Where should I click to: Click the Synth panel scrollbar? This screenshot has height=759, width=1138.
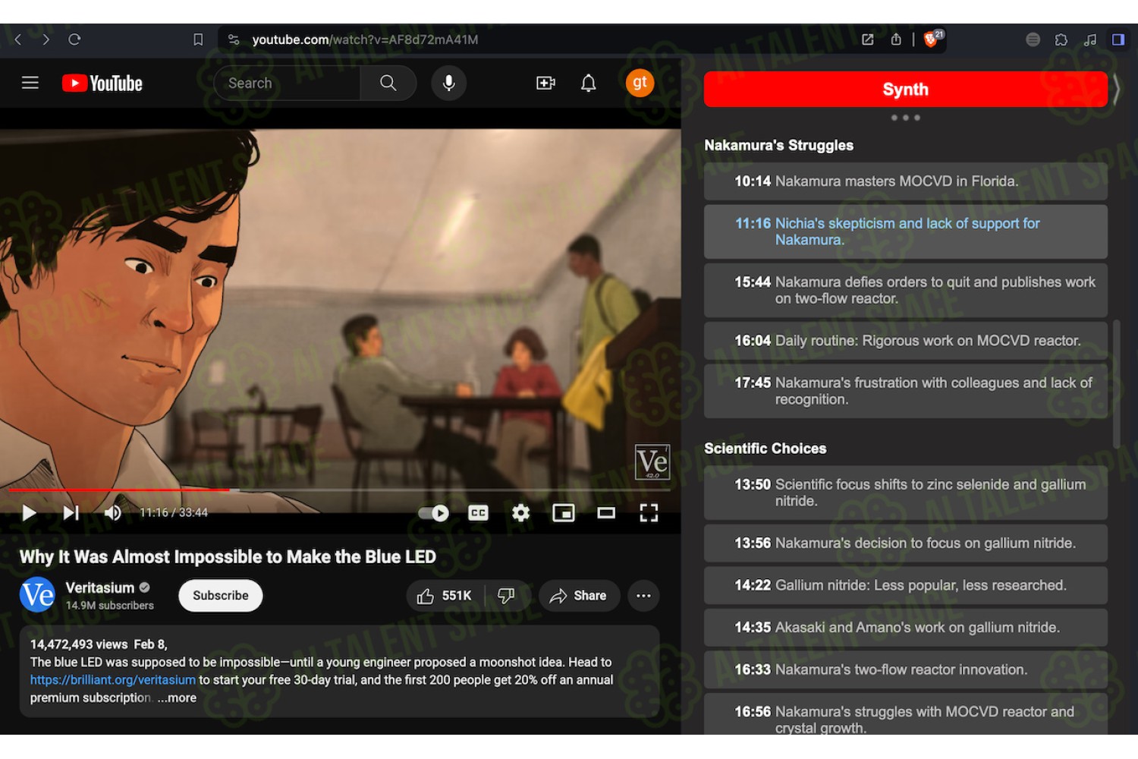[x=1116, y=383]
